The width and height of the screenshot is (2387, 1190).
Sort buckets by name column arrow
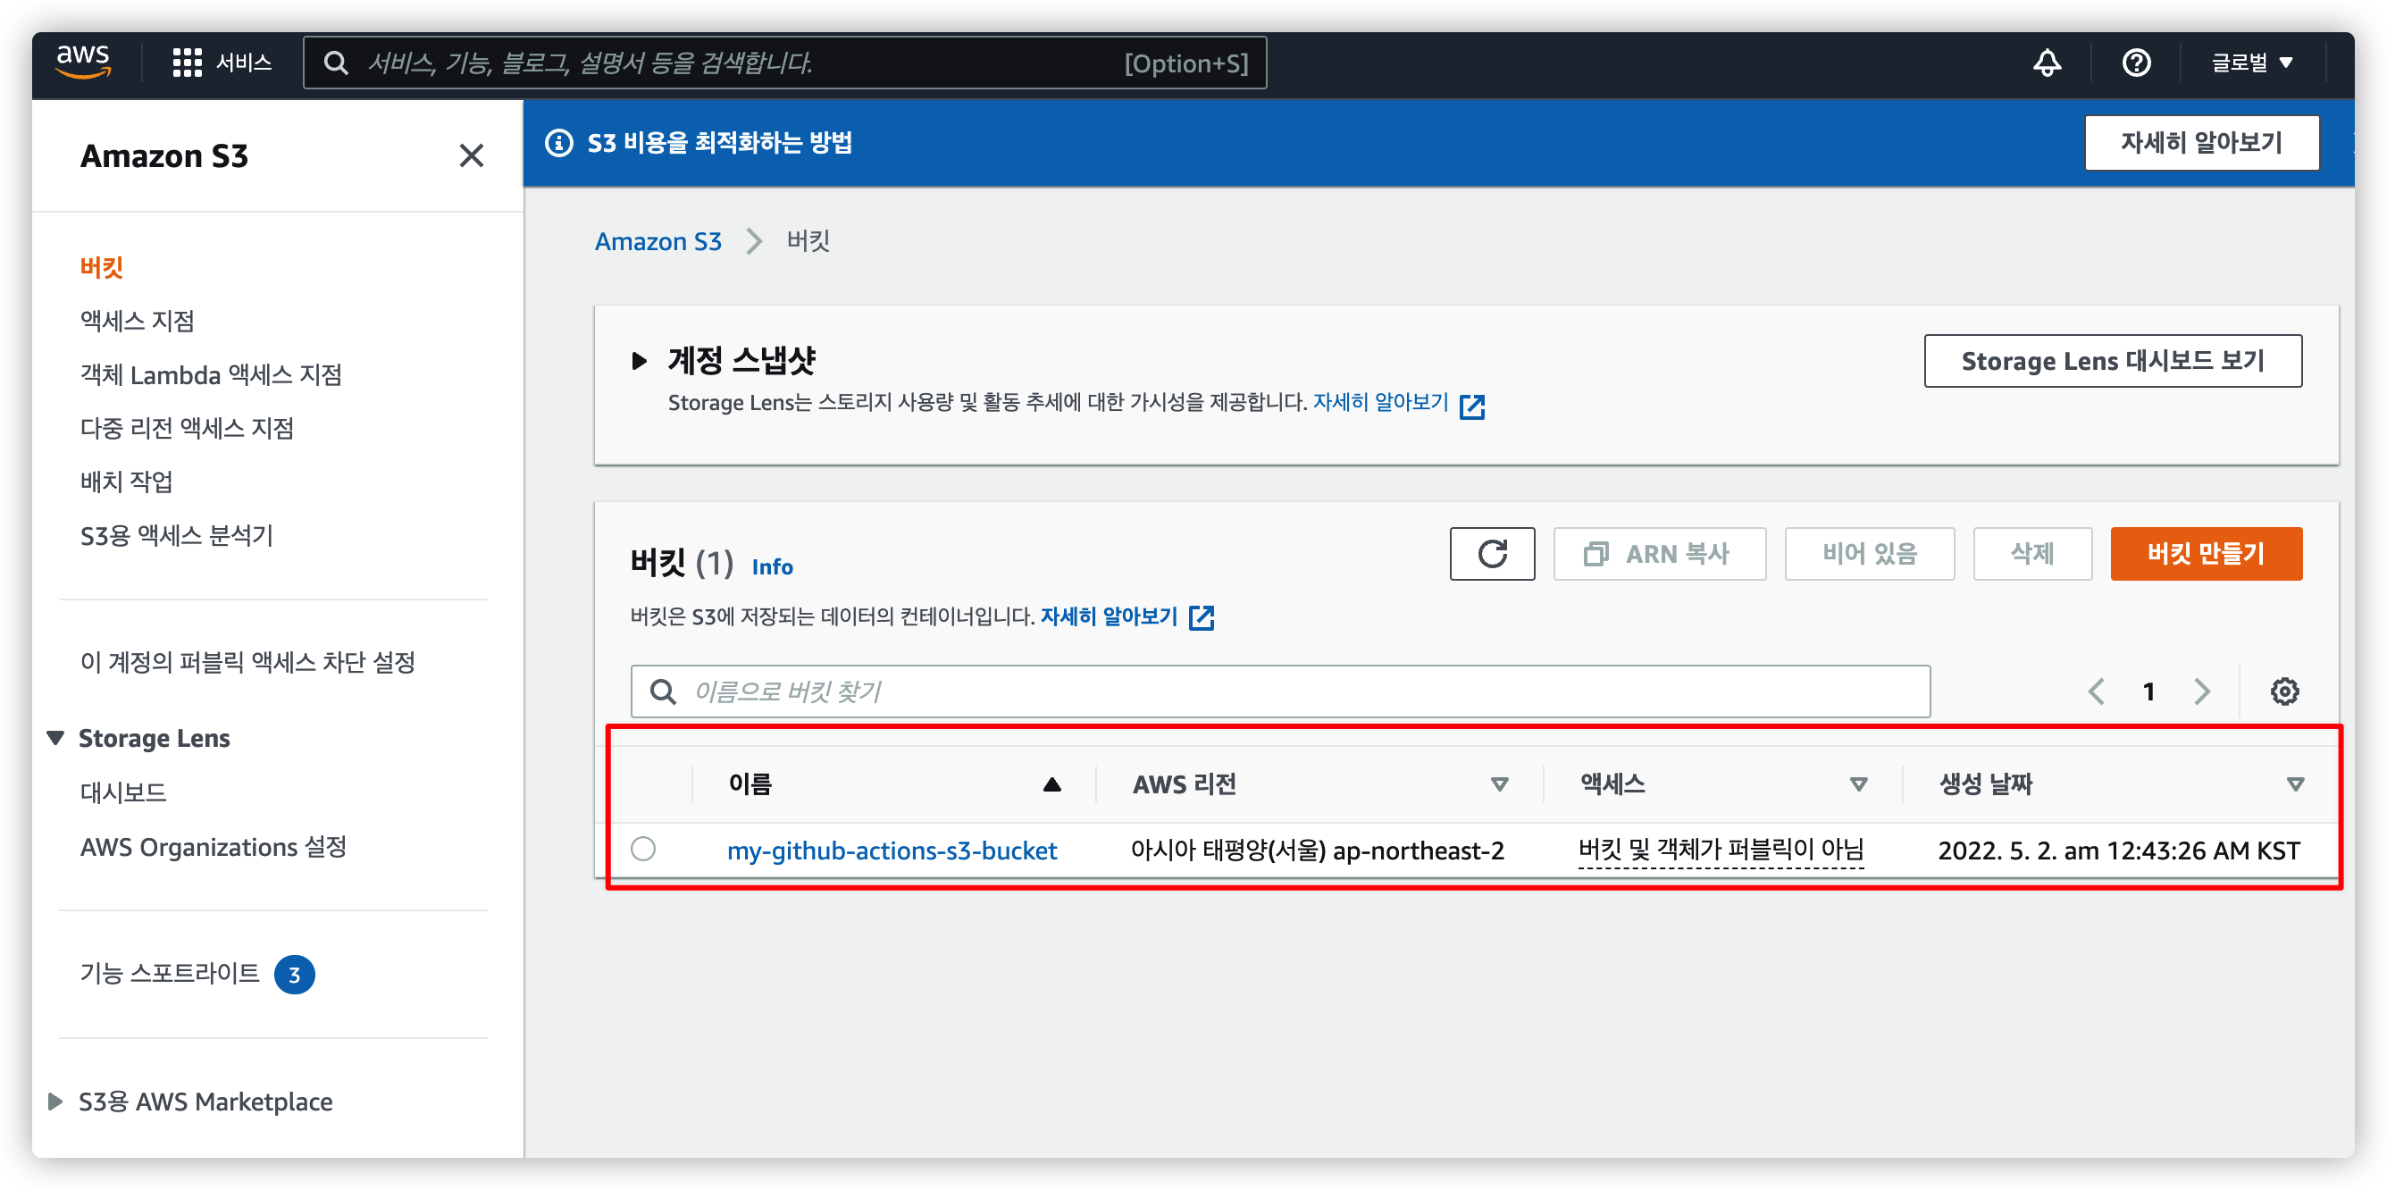pyautogui.click(x=1051, y=784)
